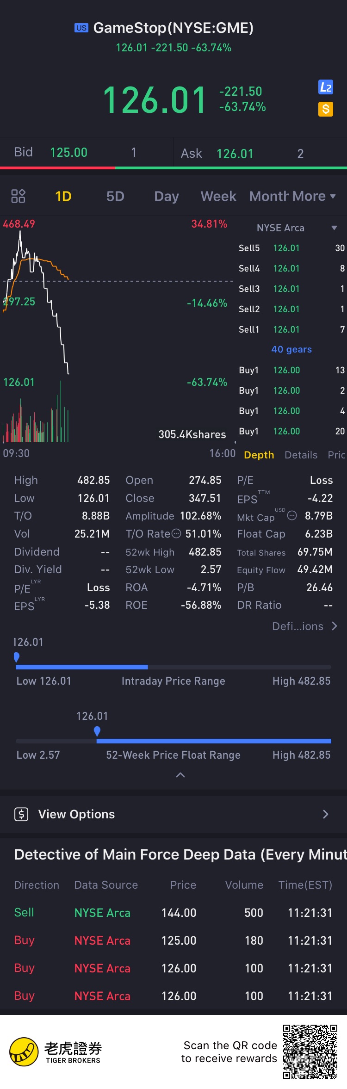This screenshot has width=347, height=1089.
Task: Tap the Detective of Main Force heading
Action: pos(180,854)
